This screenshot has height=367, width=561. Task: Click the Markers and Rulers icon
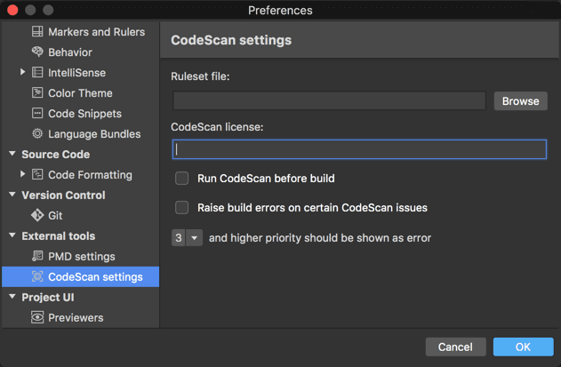pyautogui.click(x=37, y=31)
